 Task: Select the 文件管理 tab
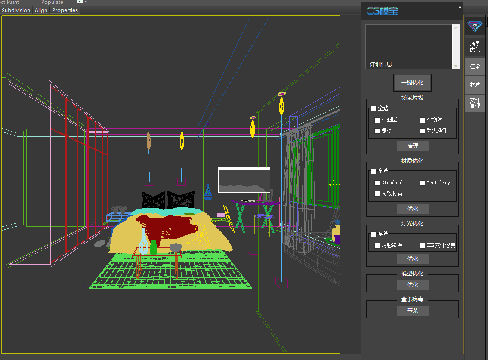point(475,103)
